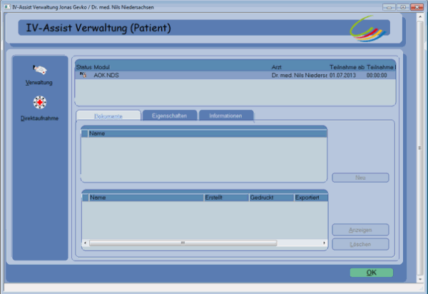Open the Verwaltung sidebar icon
This screenshot has height=294, width=428.
(x=39, y=70)
